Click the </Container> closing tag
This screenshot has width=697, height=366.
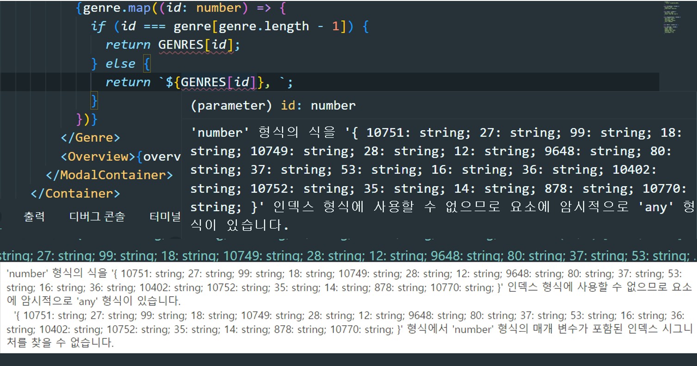75,194
